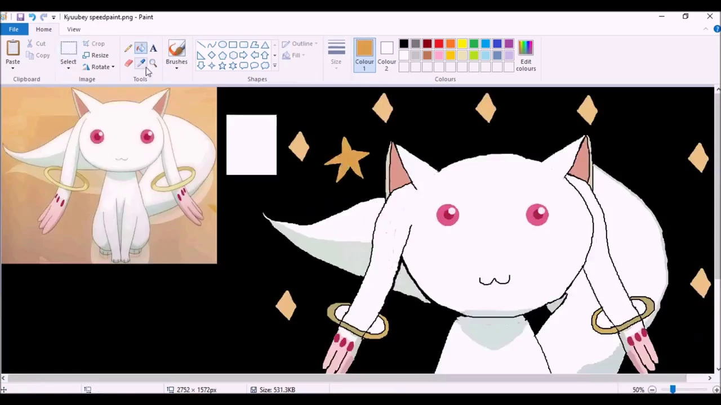Click the Copy button
This screenshot has width=721, height=405.
click(38, 55)
